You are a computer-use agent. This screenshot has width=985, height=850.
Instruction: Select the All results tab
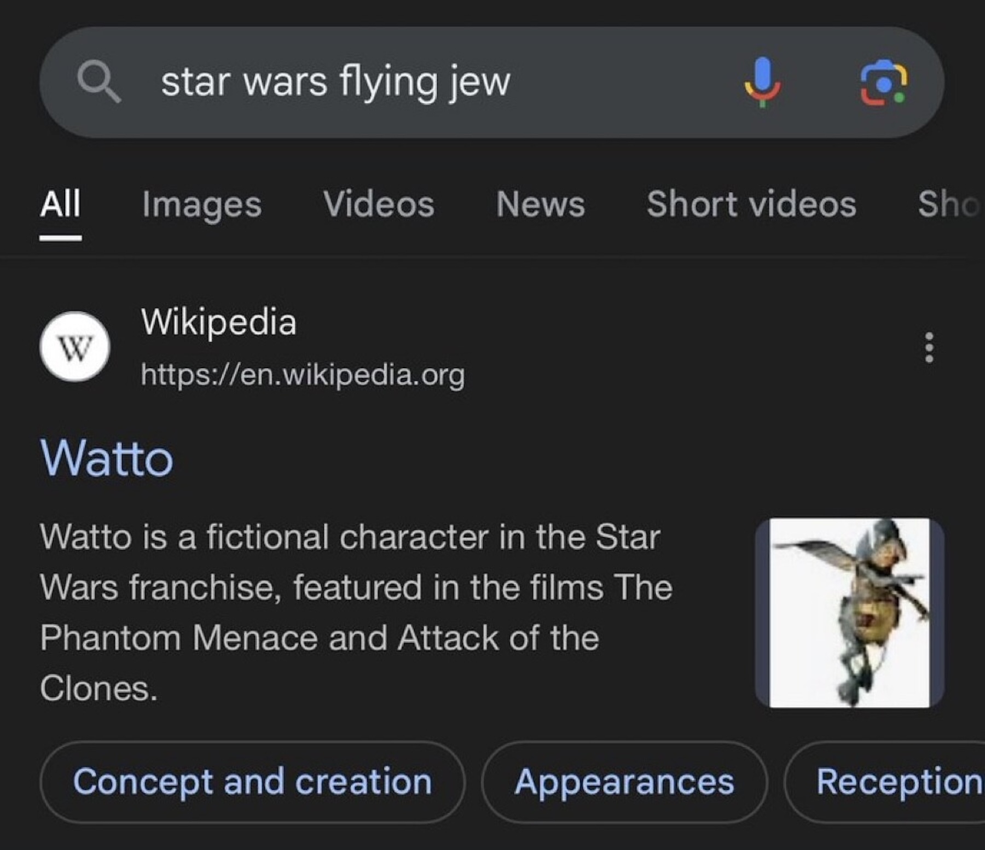point(60,205)
